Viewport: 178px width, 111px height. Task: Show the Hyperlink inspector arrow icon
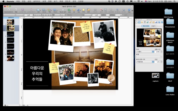pos(159,22)
